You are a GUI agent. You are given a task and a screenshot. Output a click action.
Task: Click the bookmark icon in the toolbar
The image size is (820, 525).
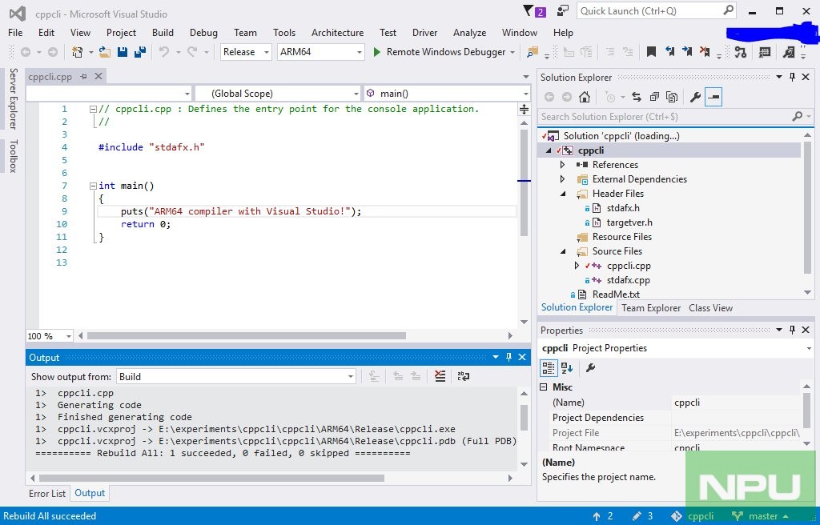651,52
